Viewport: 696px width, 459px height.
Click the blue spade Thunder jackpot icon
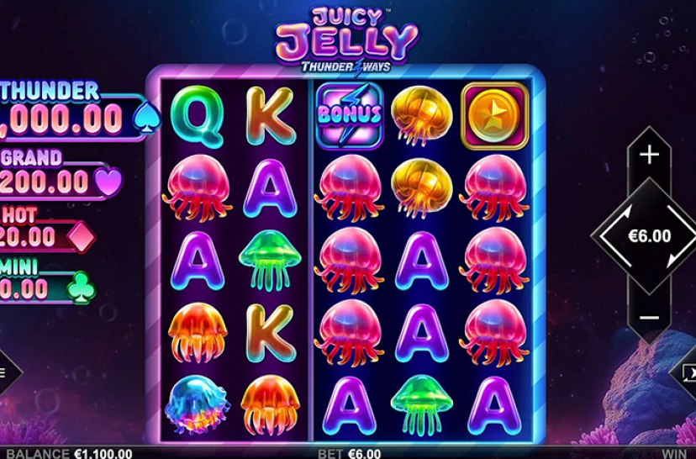click(x=147, y=118)
